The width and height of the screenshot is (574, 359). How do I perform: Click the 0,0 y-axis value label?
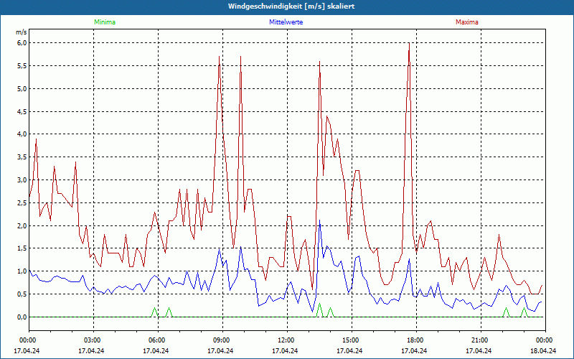(x=21, y=317)
